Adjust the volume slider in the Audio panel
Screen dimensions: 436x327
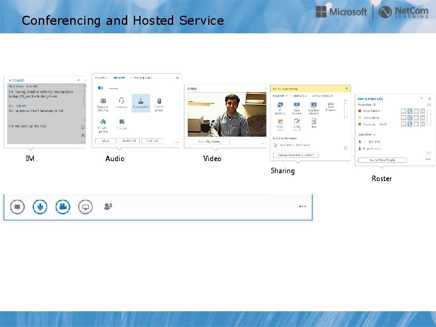[113, 88]
